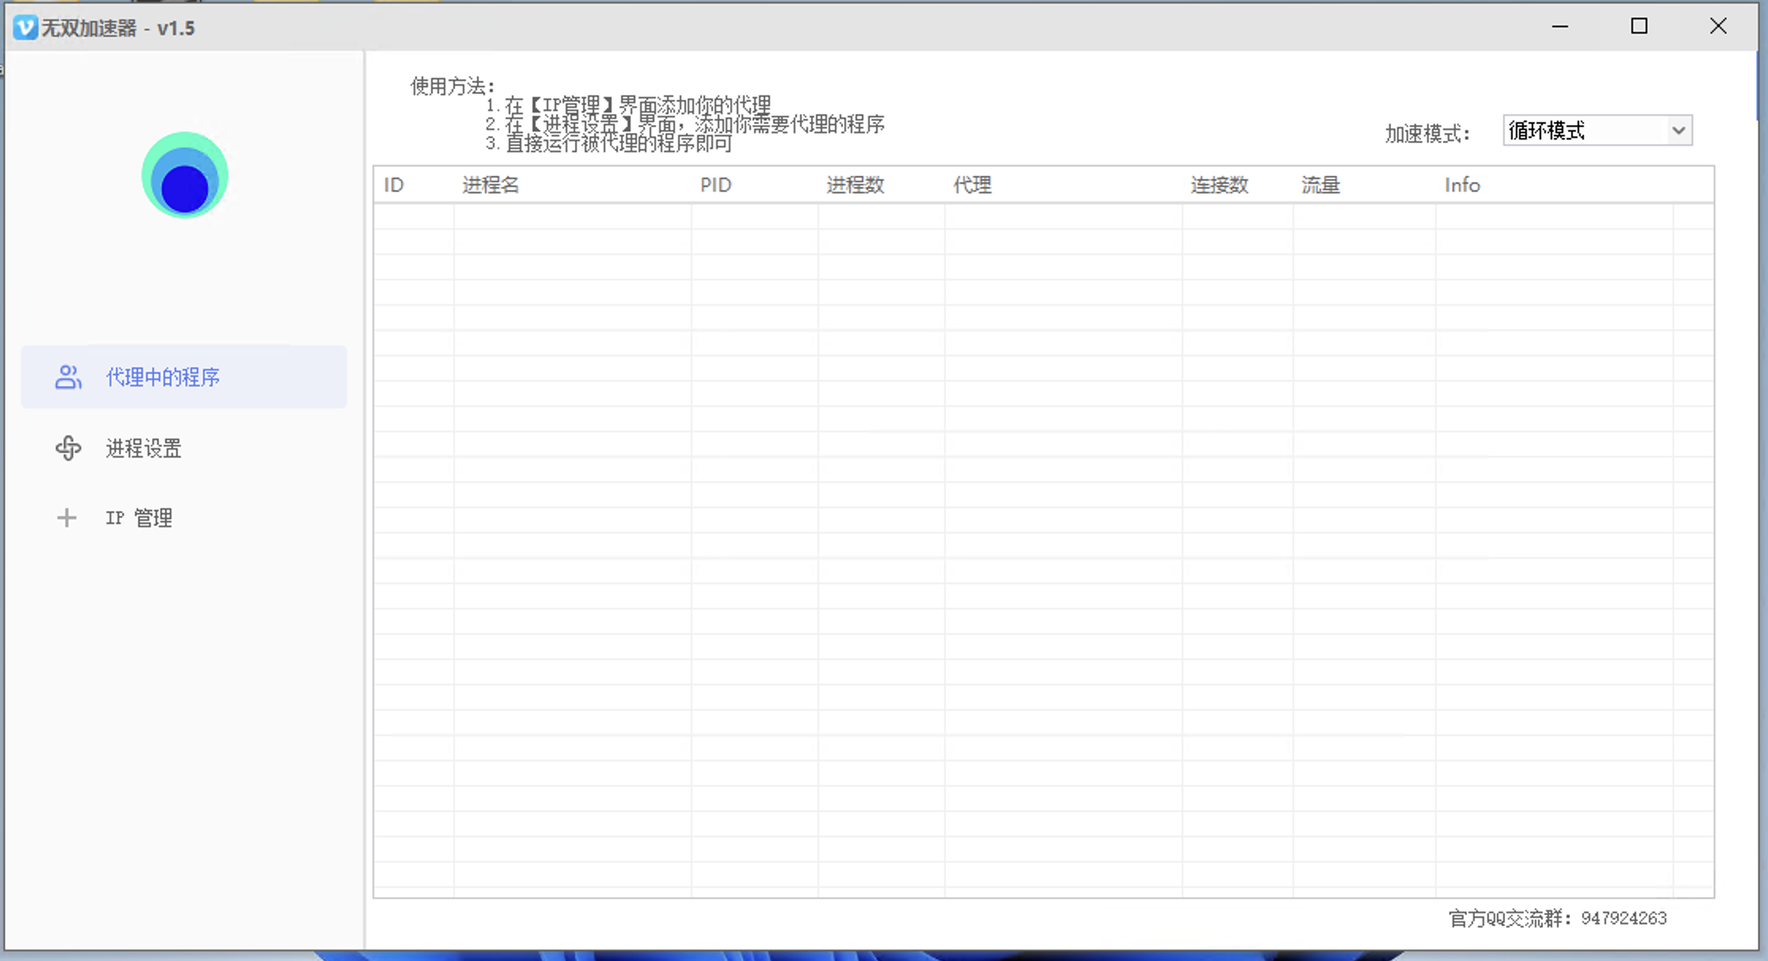1768x961 pixels.
Task: Click the 连接数 column header
Action: pos(1219,185)
